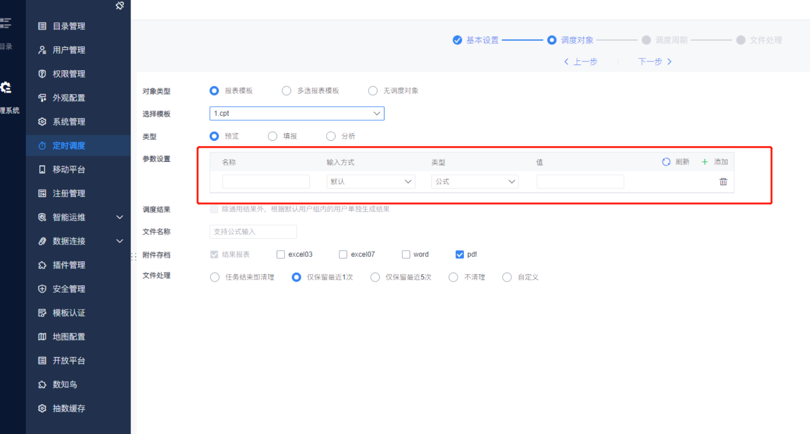The height and width of the screenshot is (434, 810).
Task: Open the 选择模板 dropdown showing 1.cpt
Action: coord(297,113)
